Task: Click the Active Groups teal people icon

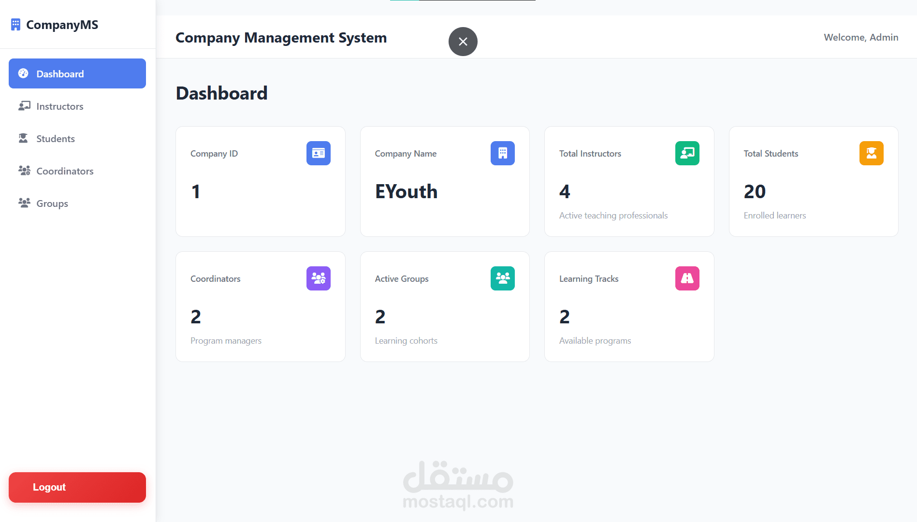Action: pos(503,278)
